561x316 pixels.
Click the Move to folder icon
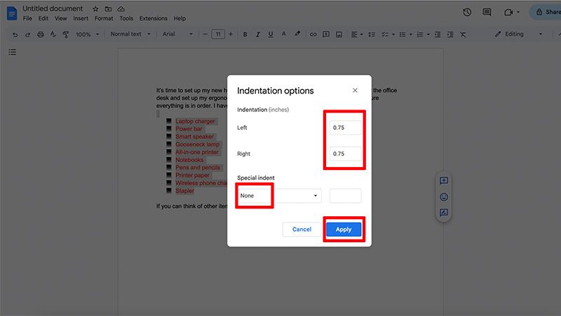[x=108, y=9]
